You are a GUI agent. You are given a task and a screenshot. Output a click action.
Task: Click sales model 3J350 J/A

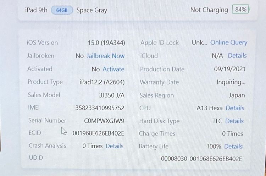tap(112, 95)
